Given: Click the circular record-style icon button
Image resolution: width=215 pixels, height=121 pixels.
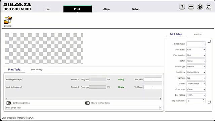Looking at the screenshot, I should 200,7.
